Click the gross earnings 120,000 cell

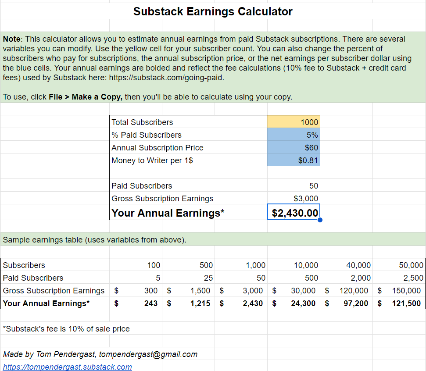coord(347,290)
